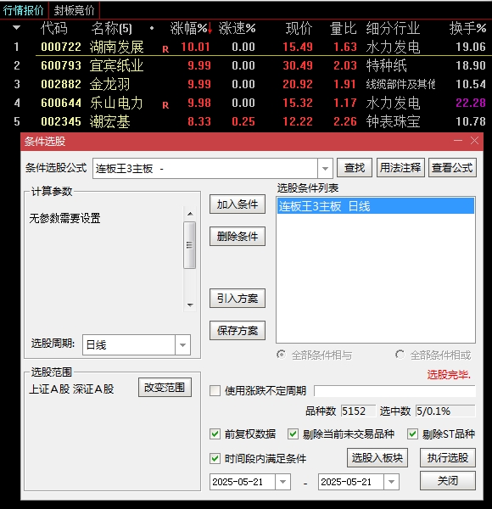Open the top-left triangle menu icon
The height and width of the screenshot is (509, 492).
pyautogui.click(x=17, y=28)
